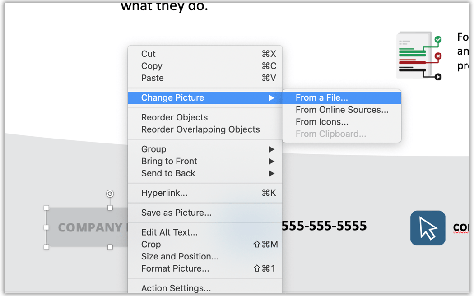Viewport: 474px width, 296px height.
Task: Select Crop from the menu
Action: coord(150,244)
